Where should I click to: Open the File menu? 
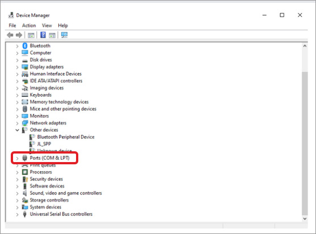pos(12,25)
